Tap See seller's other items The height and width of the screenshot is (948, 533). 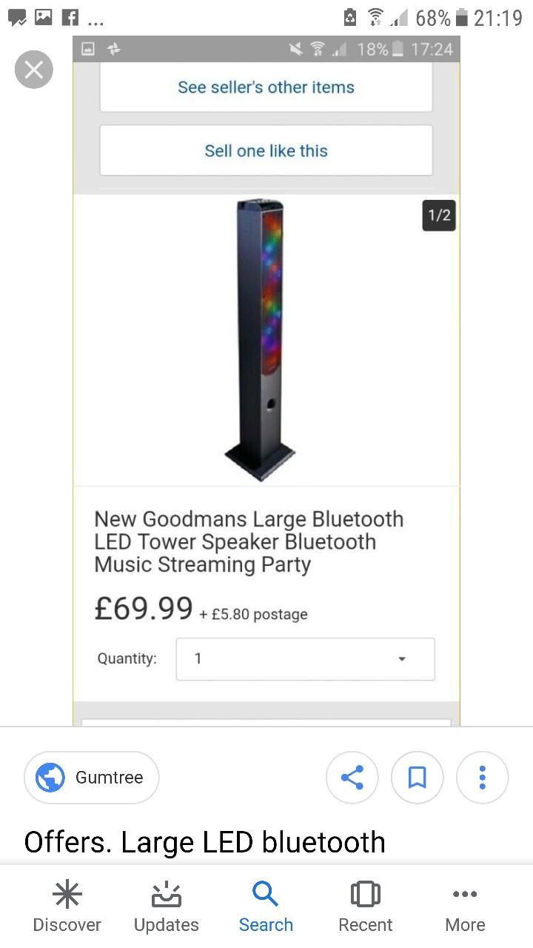tap(266, 87)
